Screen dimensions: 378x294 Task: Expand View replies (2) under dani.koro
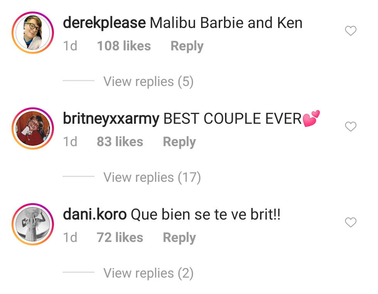point(148,273)
